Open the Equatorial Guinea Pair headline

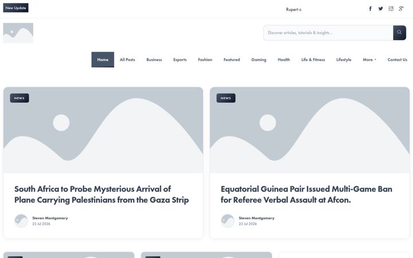tap(306, 194)
